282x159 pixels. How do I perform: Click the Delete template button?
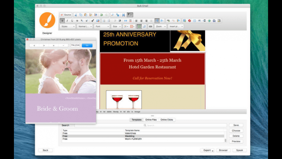(236, 136)
